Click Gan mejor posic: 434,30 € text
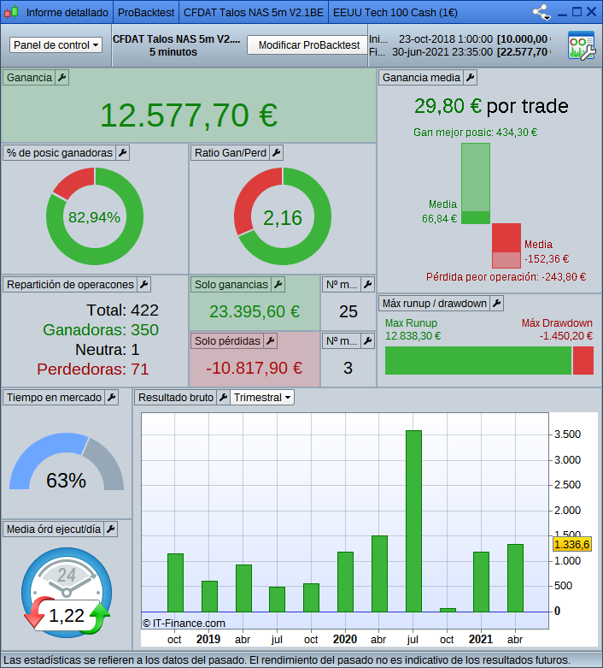This screenshot has height=668, width=603. click(476, 133)
